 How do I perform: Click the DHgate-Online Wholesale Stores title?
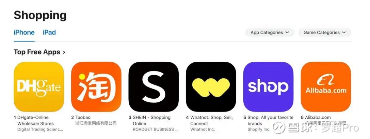tap(35, 120)
